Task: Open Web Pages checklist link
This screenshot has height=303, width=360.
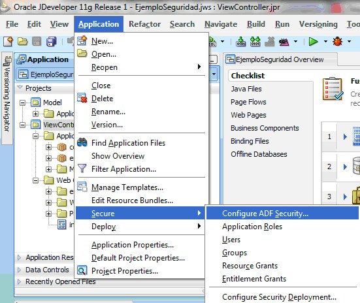Action: coord(248,115)
